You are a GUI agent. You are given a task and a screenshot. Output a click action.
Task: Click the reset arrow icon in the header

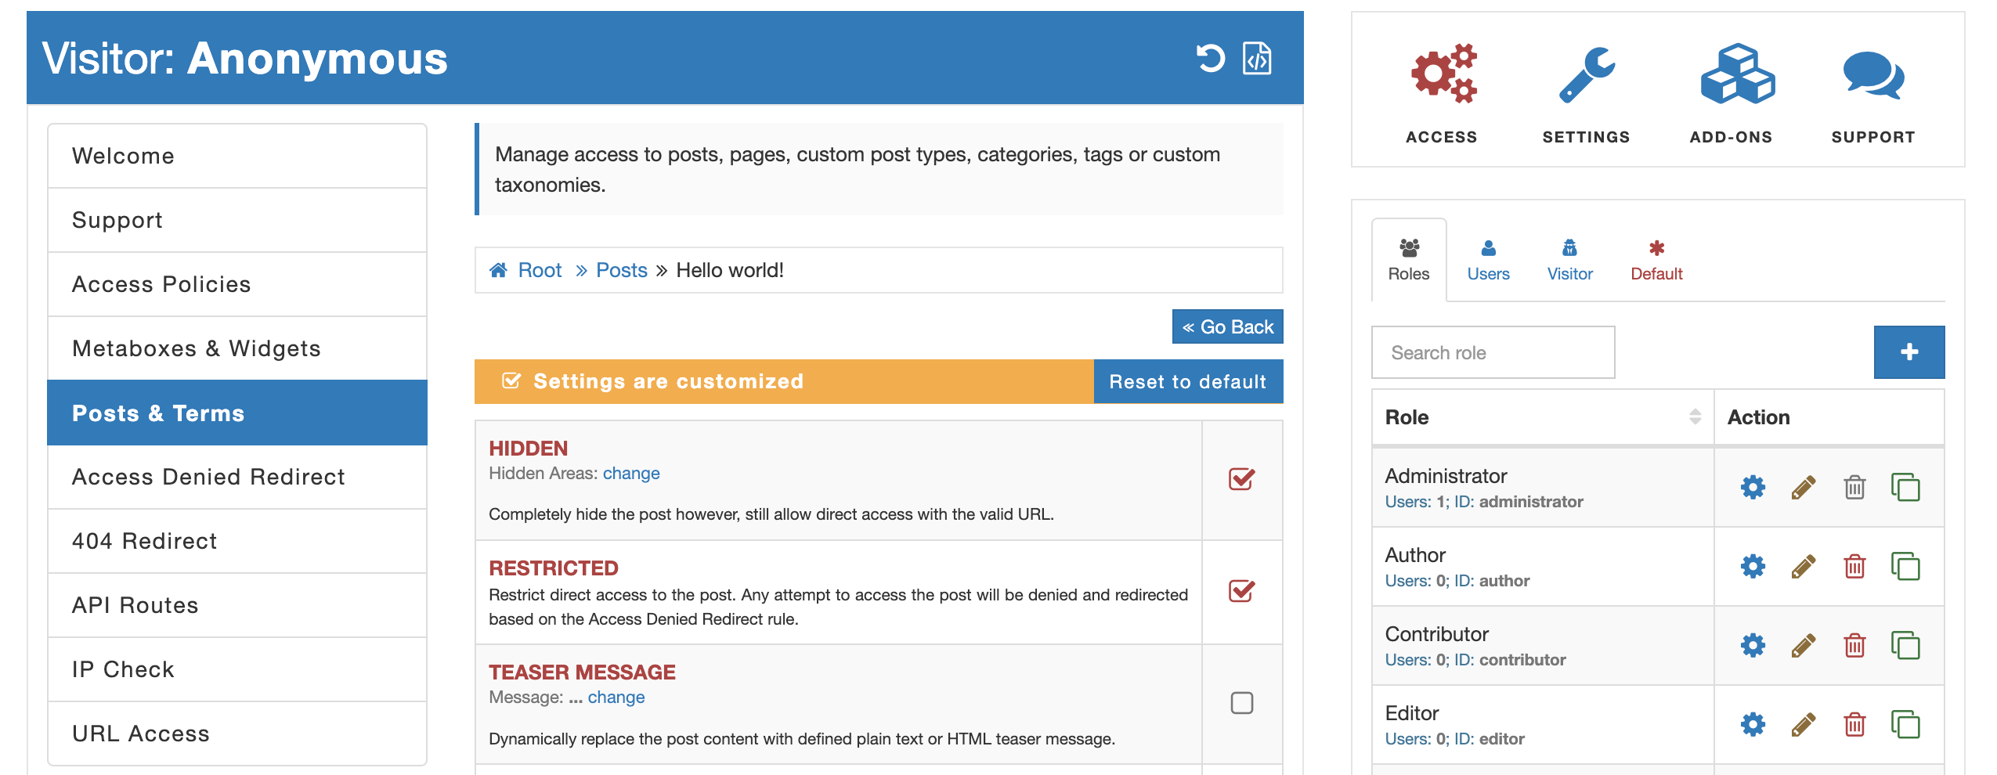1208,57
